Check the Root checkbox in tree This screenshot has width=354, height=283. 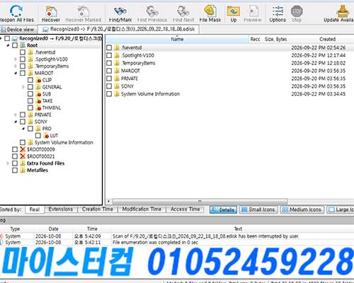(15, 45)
